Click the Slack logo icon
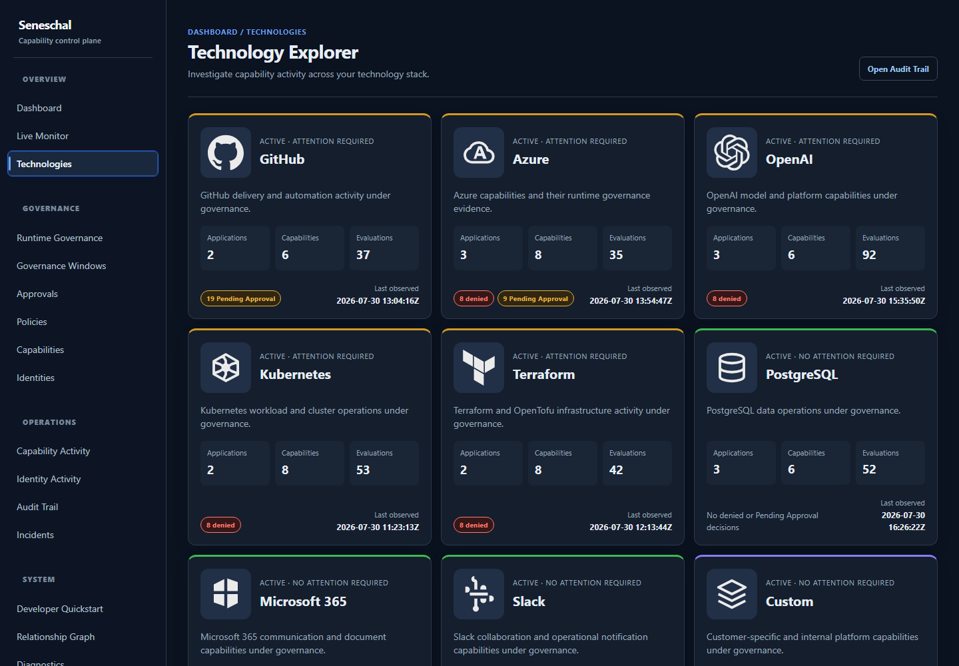 pos(479,594)
